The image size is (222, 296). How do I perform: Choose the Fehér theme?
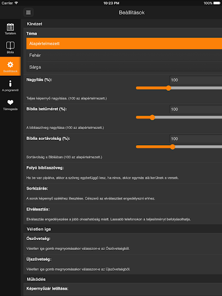[124, 55]
